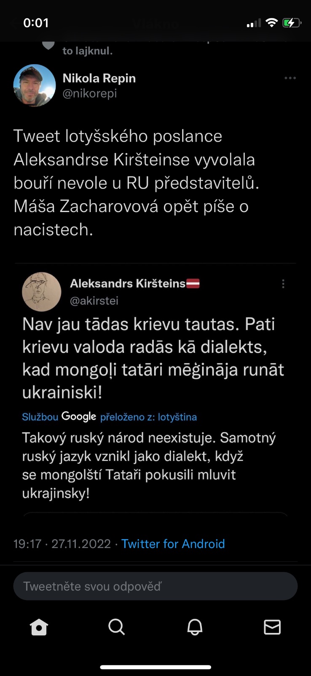The image size is (311, 676).
Task: Open more options for Nikola Repin's tweet
Action: click(x=290, y=78)
